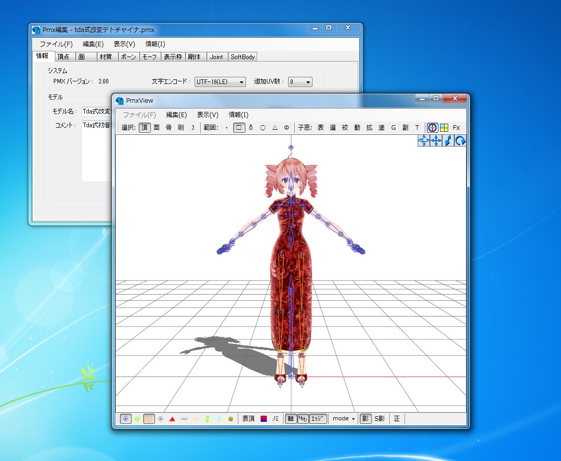Toggle the orange wireframe display icon
Viewport: 561px width, 461px height.
(x=149, y=418)
